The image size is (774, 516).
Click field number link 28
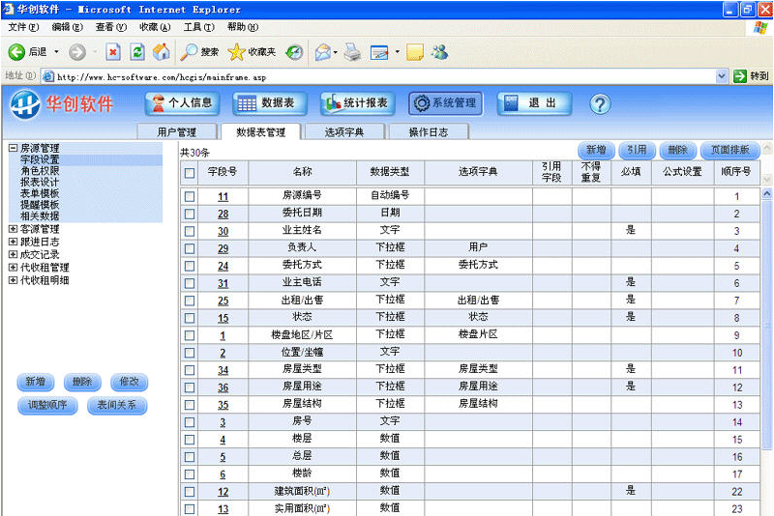click(223, 214)
